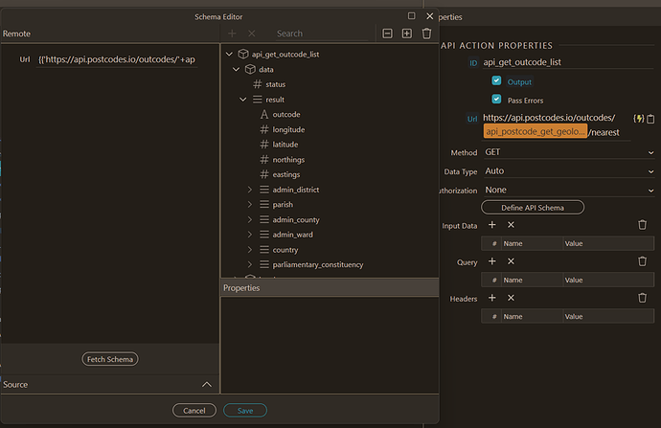Expand all schema nodes with plus-box icon

pos(407,34)
